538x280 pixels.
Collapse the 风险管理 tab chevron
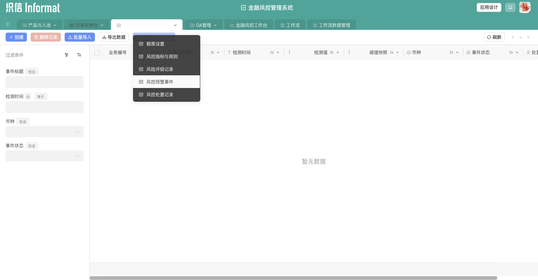point(175,25)
